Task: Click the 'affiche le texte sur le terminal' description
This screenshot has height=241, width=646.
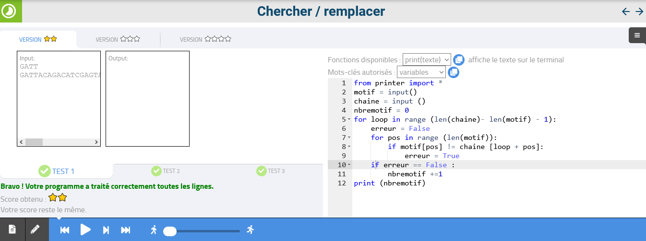Action: [516, 60]
